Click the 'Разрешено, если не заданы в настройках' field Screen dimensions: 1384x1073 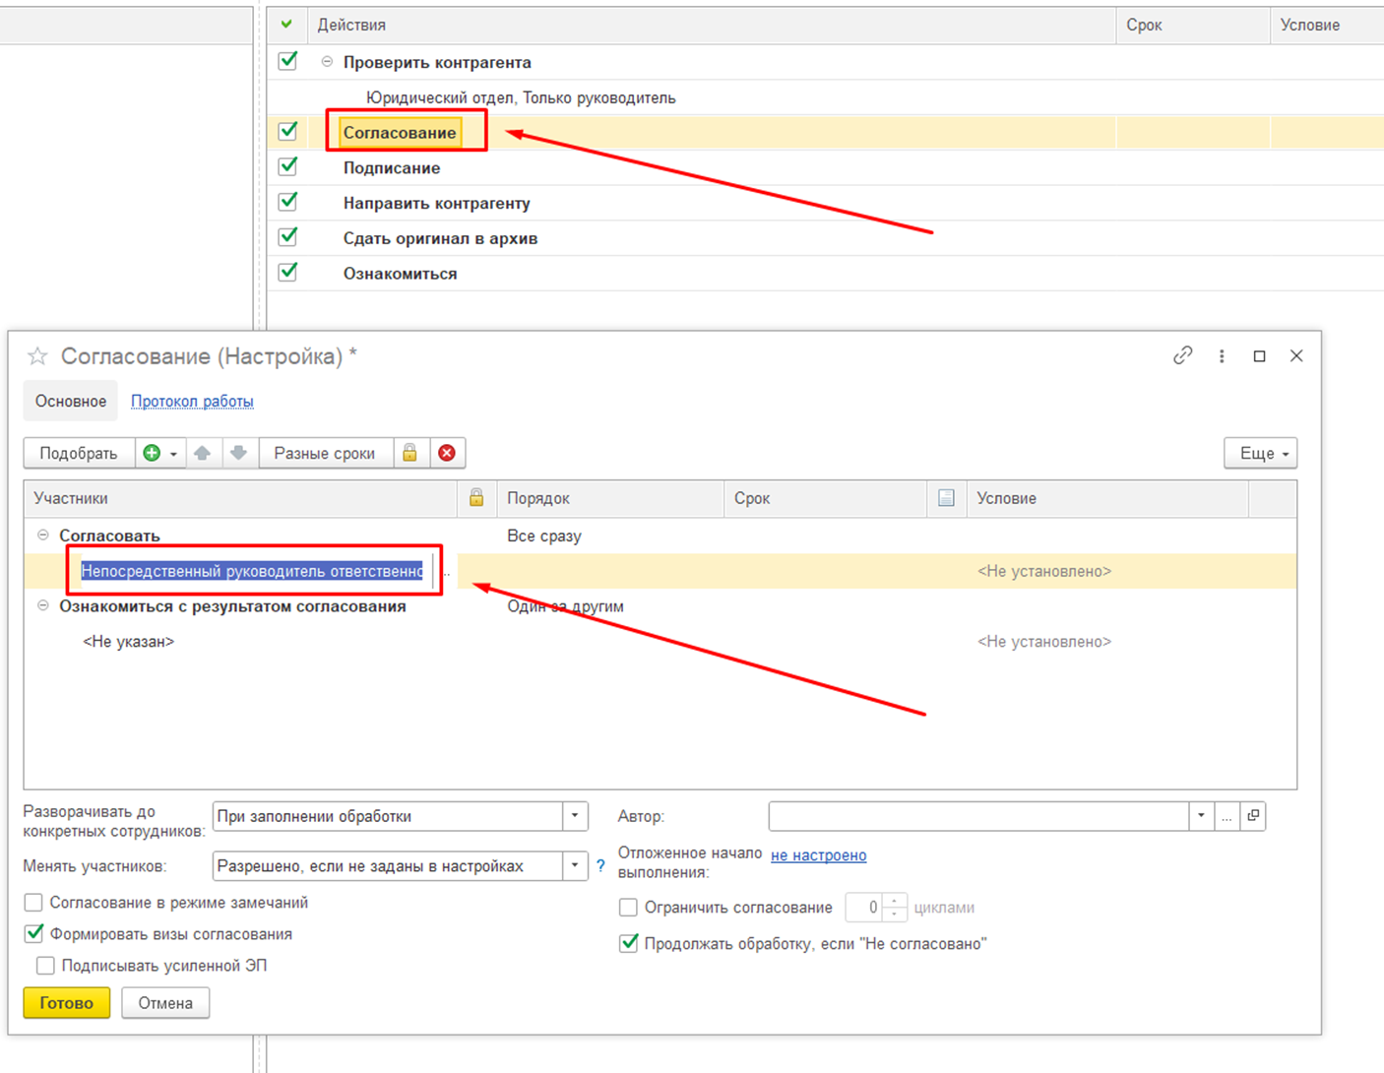pos(388,866)
